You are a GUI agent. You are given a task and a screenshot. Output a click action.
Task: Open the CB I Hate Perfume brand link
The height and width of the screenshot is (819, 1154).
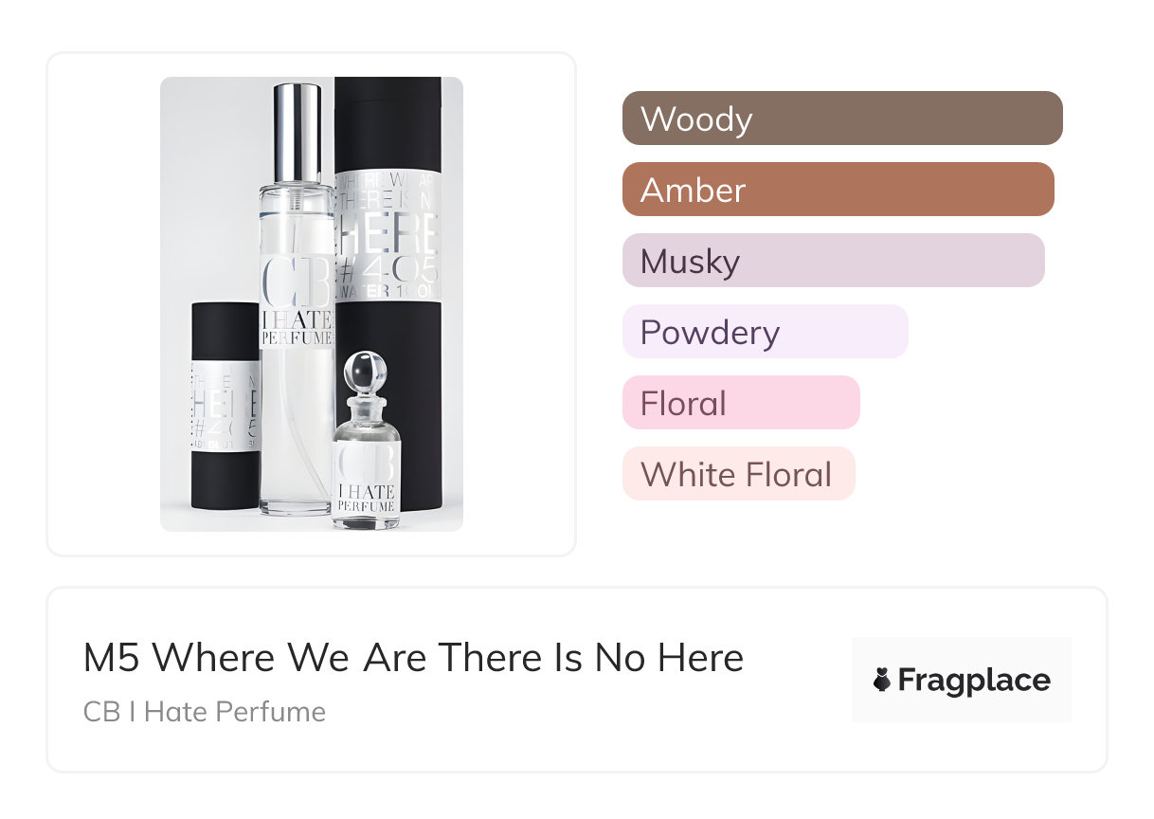pyautogui.click(x=205, y=711)
